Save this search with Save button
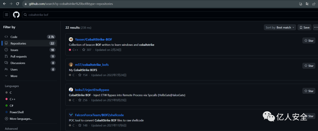Viewport: 318px width, 131px height. coord(304,28)
